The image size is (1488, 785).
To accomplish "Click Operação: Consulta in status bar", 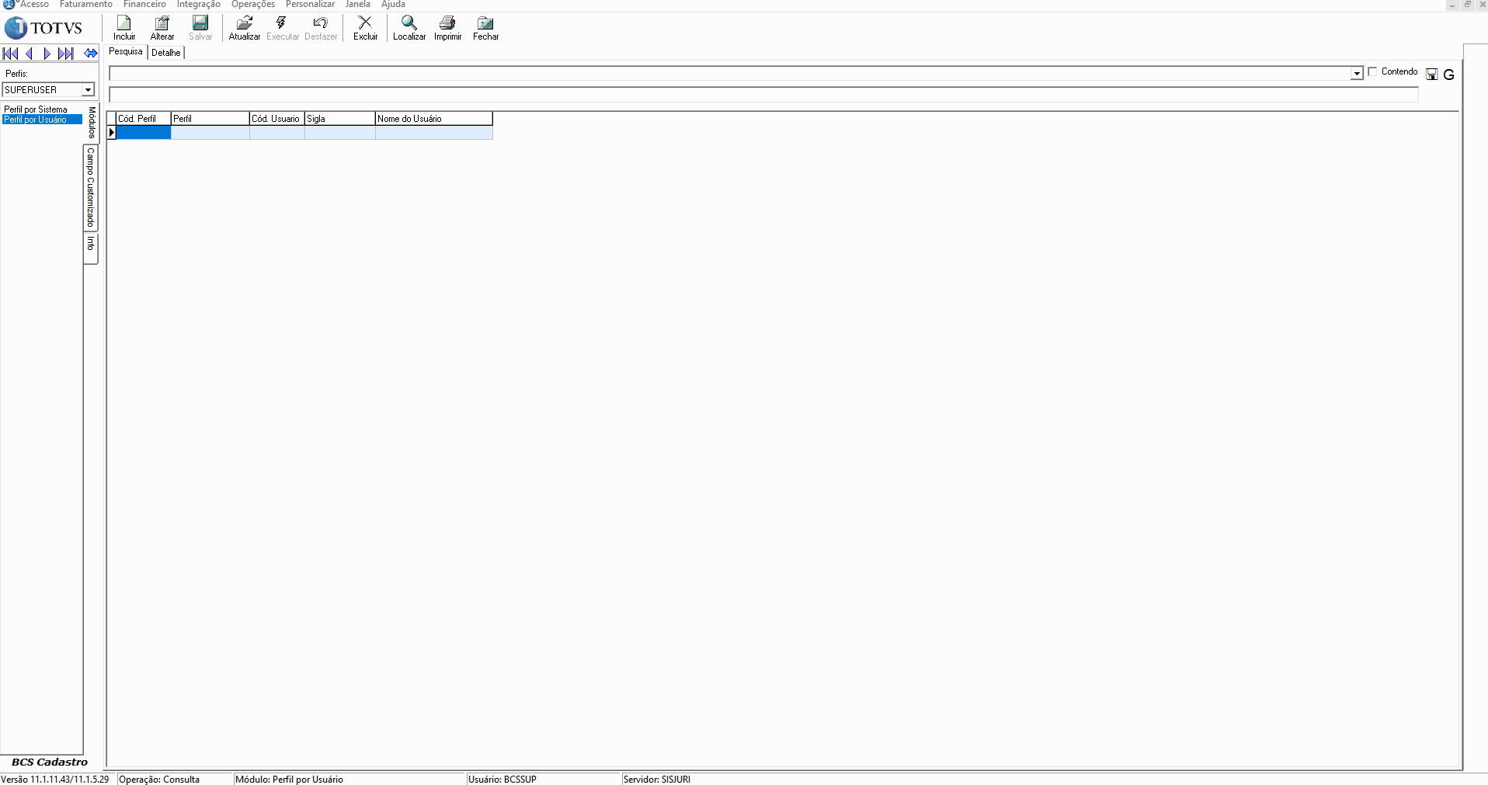I will 159,779.
